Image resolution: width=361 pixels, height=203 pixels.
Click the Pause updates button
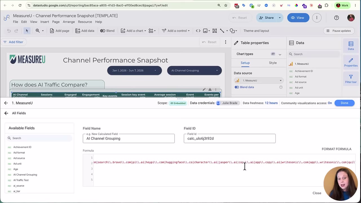(338, 31)
